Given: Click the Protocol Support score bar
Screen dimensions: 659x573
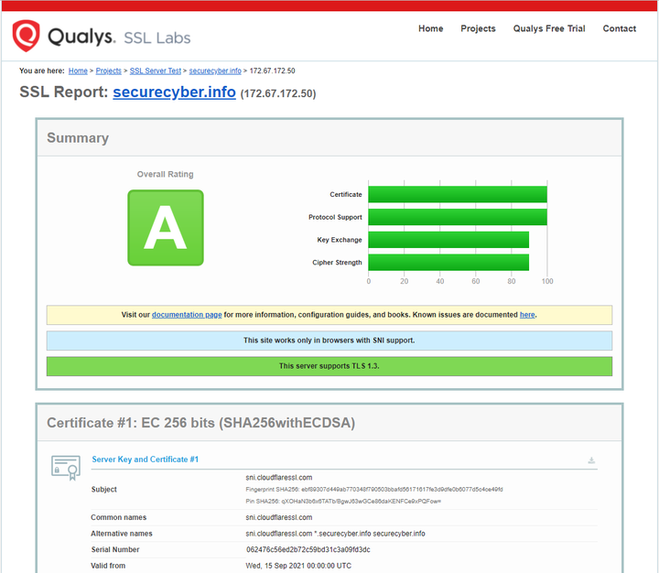Looking at the screenshot, I should [458, 217].
